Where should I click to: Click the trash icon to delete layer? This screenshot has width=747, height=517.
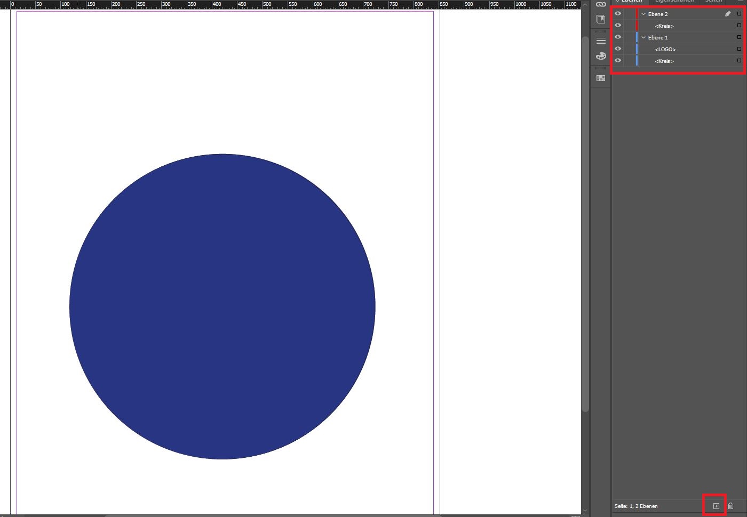(x=731, y=506)
